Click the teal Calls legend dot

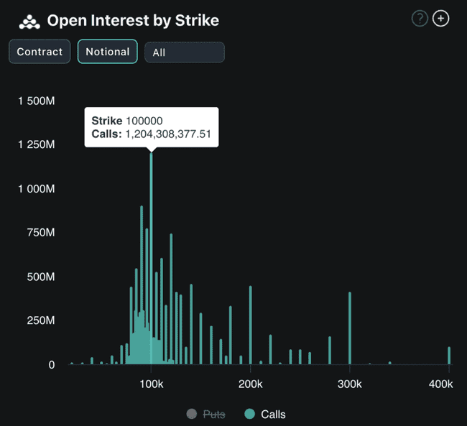(249, 414)
